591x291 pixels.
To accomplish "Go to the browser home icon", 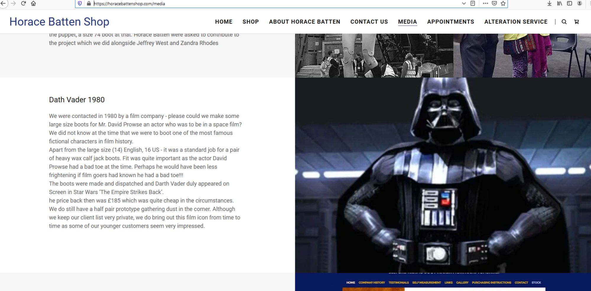I will pyautogui.click(x=33, y=4).
